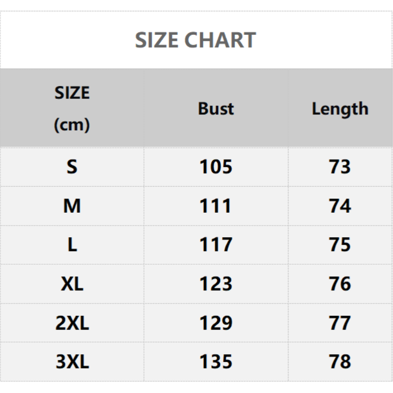Click bust measurement 117

[x=216, y=245]
